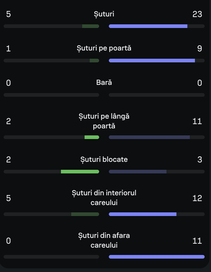The width and height of the screenshot is (211, 272).
Task: Select the Șuturi pe poartă label
Action: (x=104, y=48)
